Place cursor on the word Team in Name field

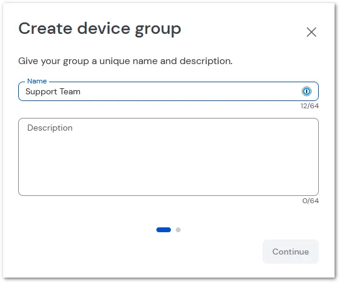(x=70, y=91)
